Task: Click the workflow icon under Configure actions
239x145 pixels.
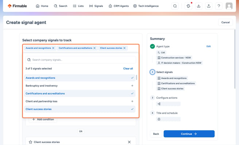Action: pyautogui.click(x=159, y=104)
